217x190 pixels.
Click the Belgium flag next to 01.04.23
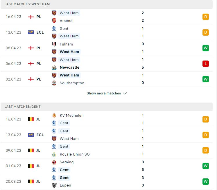coord(31,166)
